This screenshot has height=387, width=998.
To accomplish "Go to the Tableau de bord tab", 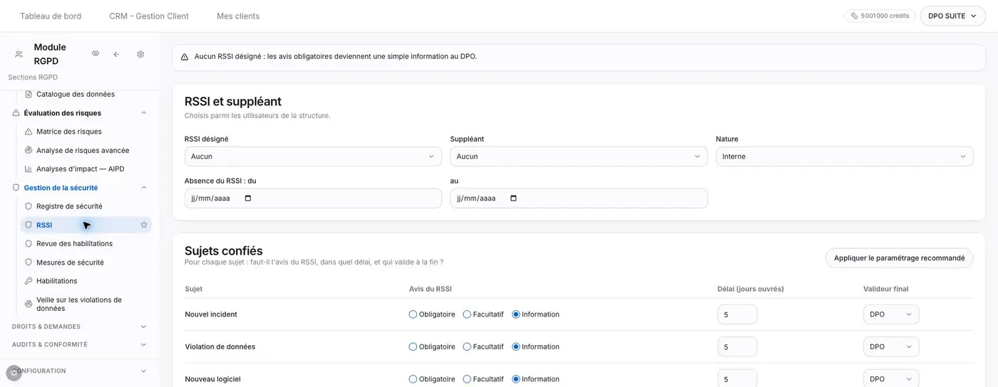I will 51,16.
